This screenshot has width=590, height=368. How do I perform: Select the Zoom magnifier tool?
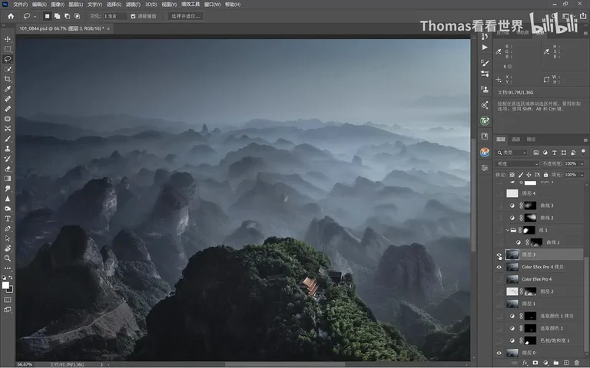tap(8, 258)
